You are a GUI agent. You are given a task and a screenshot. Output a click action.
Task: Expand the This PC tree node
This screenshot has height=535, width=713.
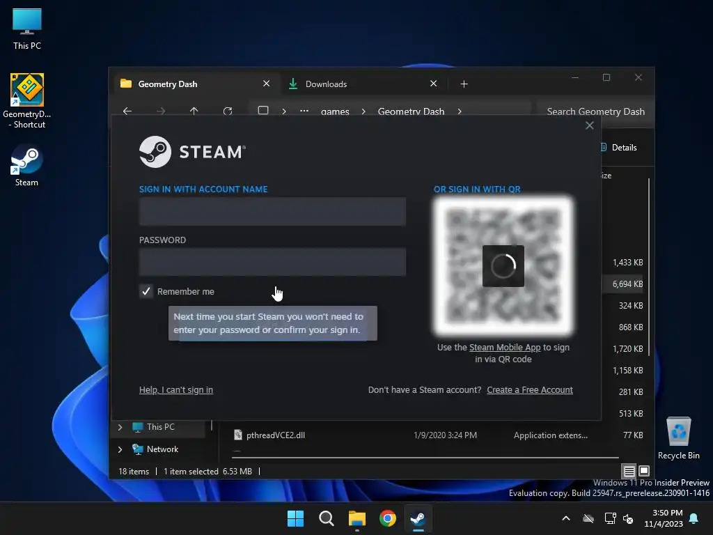click(x=120, y=427)
